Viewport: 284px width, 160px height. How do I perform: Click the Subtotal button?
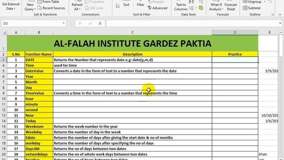tap(252, 8)
